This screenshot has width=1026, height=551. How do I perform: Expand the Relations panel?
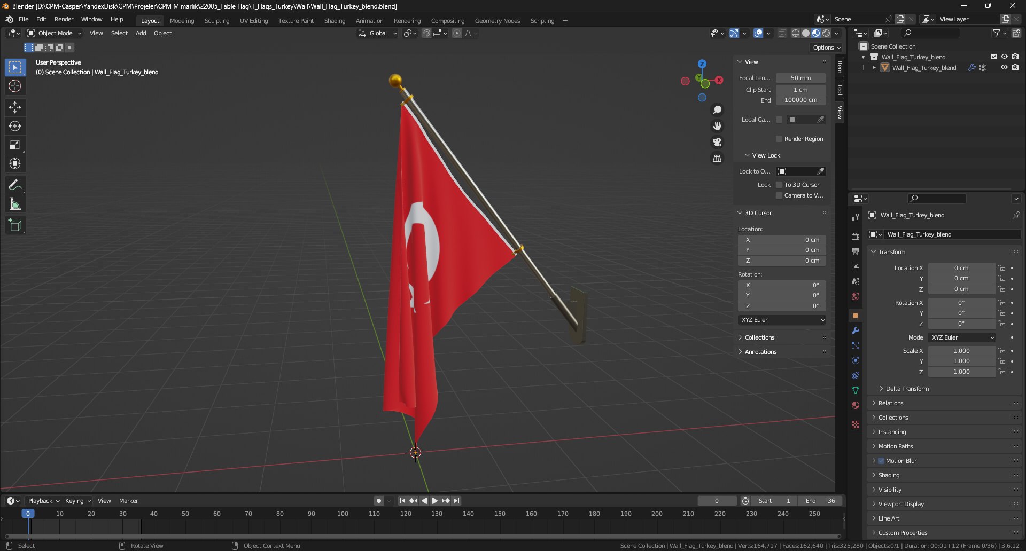[890, 403]
